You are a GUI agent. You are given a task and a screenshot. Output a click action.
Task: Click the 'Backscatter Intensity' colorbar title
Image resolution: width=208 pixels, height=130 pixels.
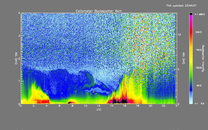(203, 58)
